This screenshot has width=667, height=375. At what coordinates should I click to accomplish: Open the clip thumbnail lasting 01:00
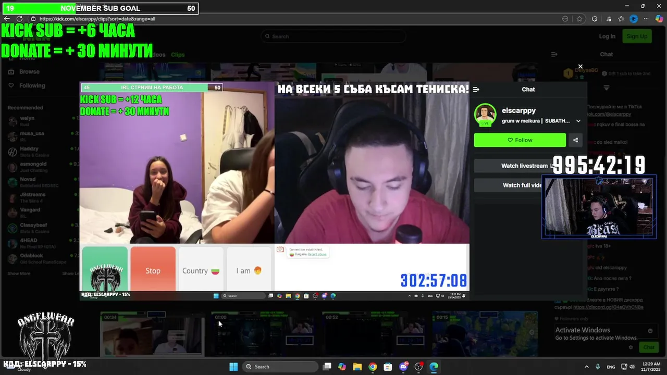pyautogui.click(x=262, y=333)
